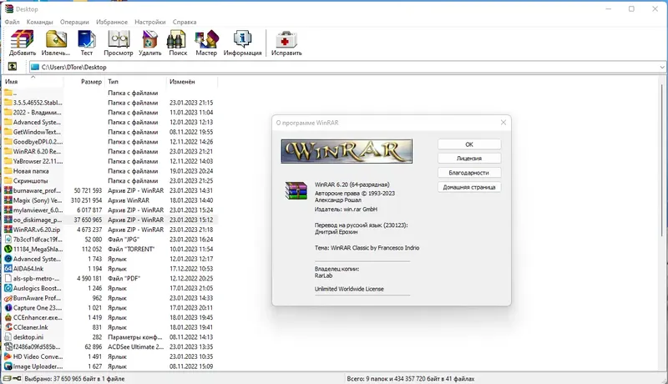Click the AIDA64.lnk shortcut icon
The width and height of the screenshot is (668, 384).
[8, 269]
